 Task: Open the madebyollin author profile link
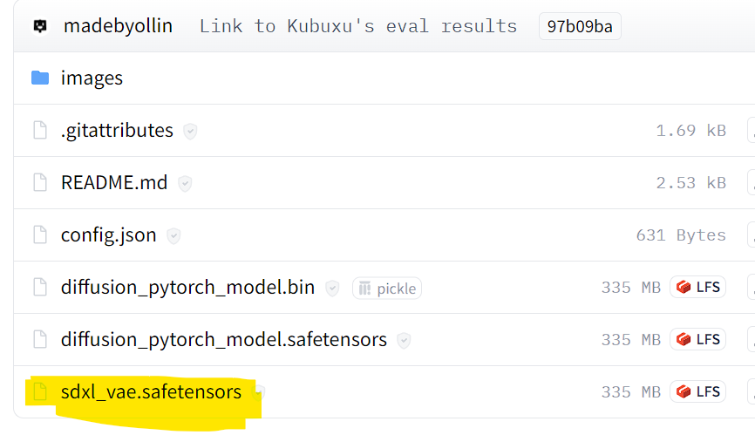coord(118,26)
